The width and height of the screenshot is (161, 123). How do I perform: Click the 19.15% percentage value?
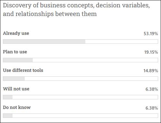[x=151, y=52]
